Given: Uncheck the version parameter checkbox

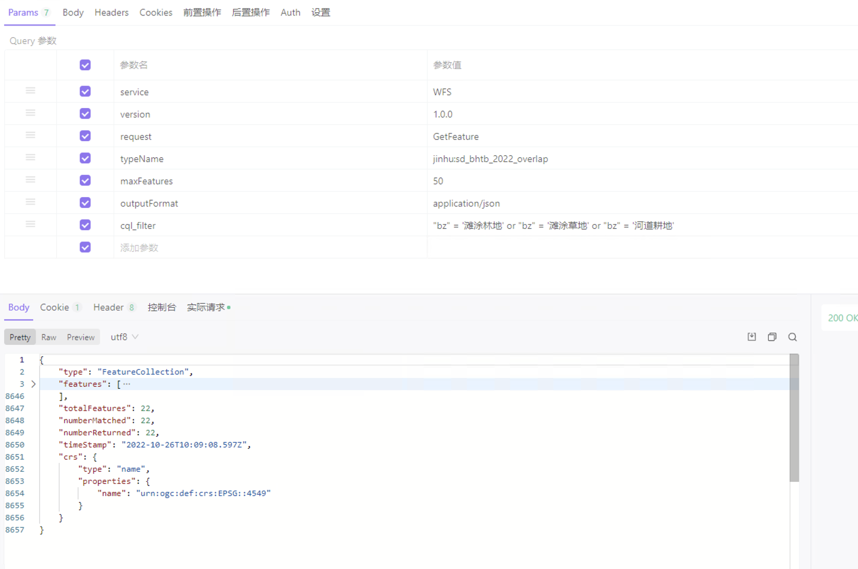Looking at the screenshot, I should [85, 113].
